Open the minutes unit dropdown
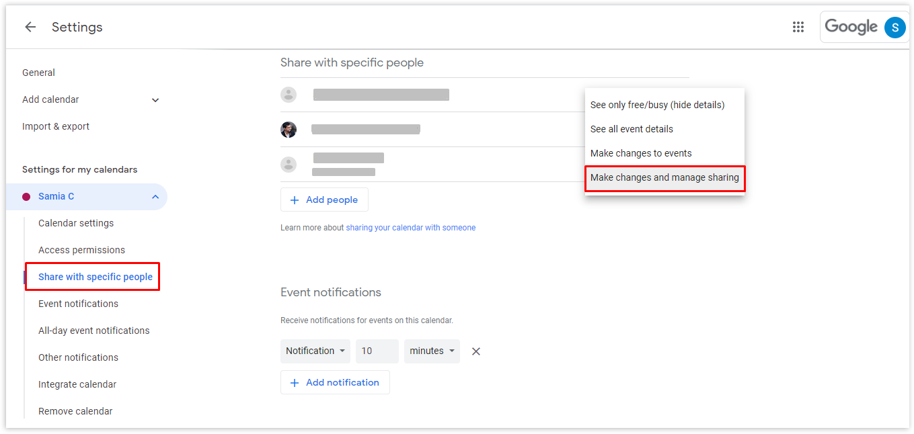914x434 pixels. pos(432,351)
